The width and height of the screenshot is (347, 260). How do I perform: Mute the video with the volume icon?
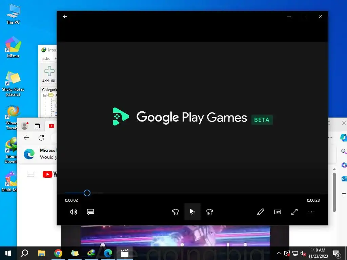[x=74, y=212]
